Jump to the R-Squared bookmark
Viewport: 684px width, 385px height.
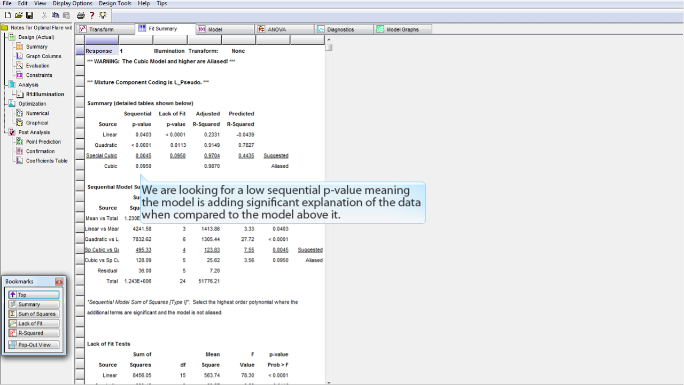tap(33, 333)
